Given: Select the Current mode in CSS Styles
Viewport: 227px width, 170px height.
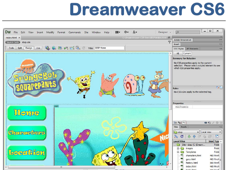Looking at the screenshot, I should pos(187,53).
